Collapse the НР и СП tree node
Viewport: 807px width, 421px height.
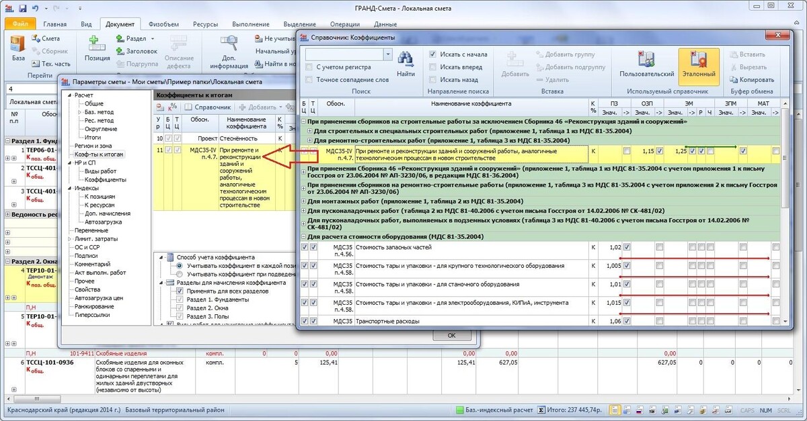69,162
